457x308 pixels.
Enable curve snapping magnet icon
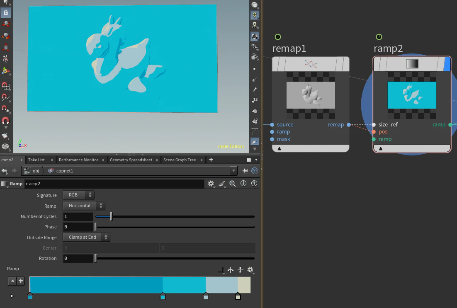coord(6,97)
